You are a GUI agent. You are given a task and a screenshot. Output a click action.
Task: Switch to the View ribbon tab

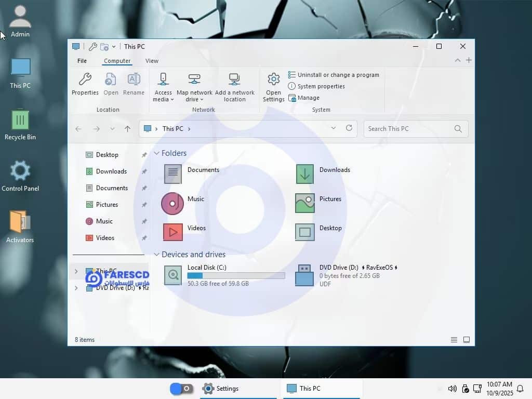(x=152, y=61)
